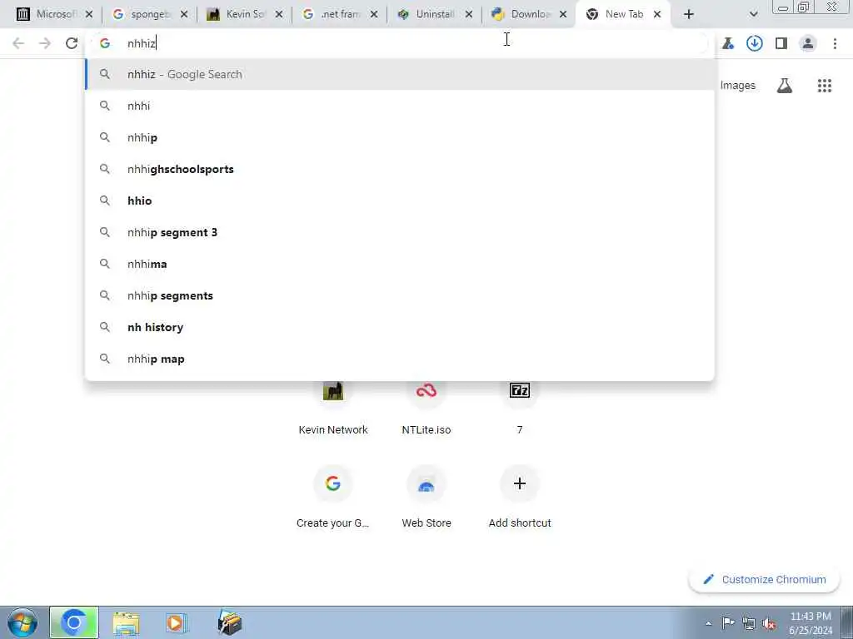The image size is (853, 639).
Task: Launch Windows Media Player from taskbar
Action: [176, 623]
